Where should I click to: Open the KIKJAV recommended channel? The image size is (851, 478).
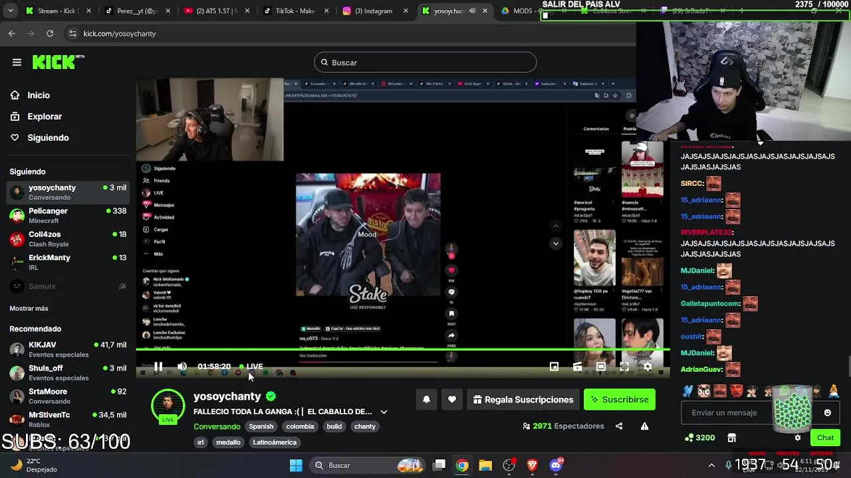click(67, 349)
